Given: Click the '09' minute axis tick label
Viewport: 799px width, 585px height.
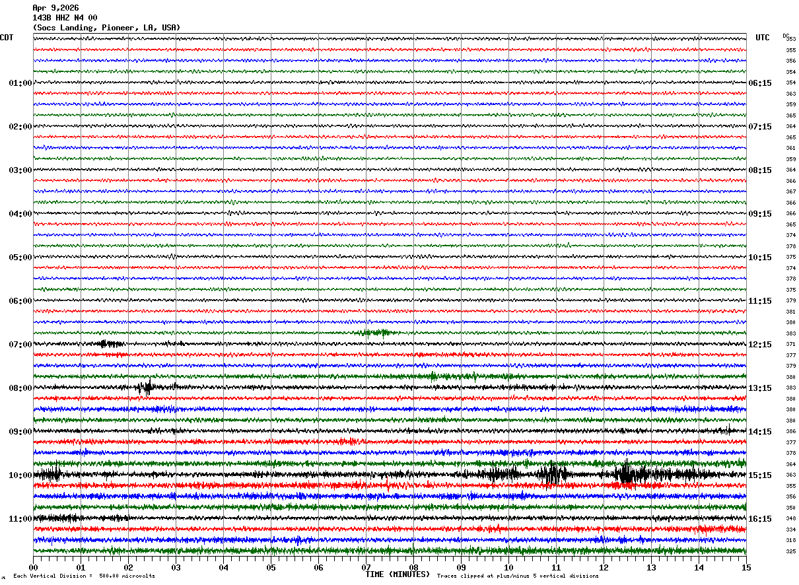Looking at the screenshot, I should (x=461, y=567).
